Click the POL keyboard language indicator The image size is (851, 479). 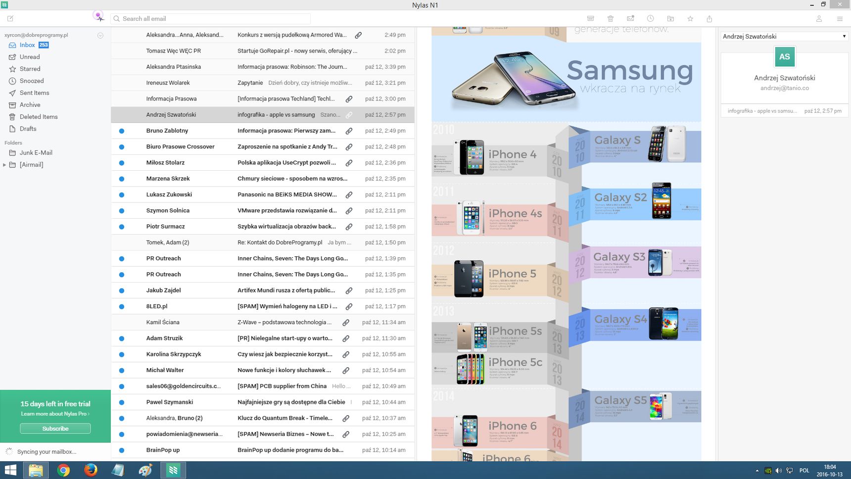804,471
